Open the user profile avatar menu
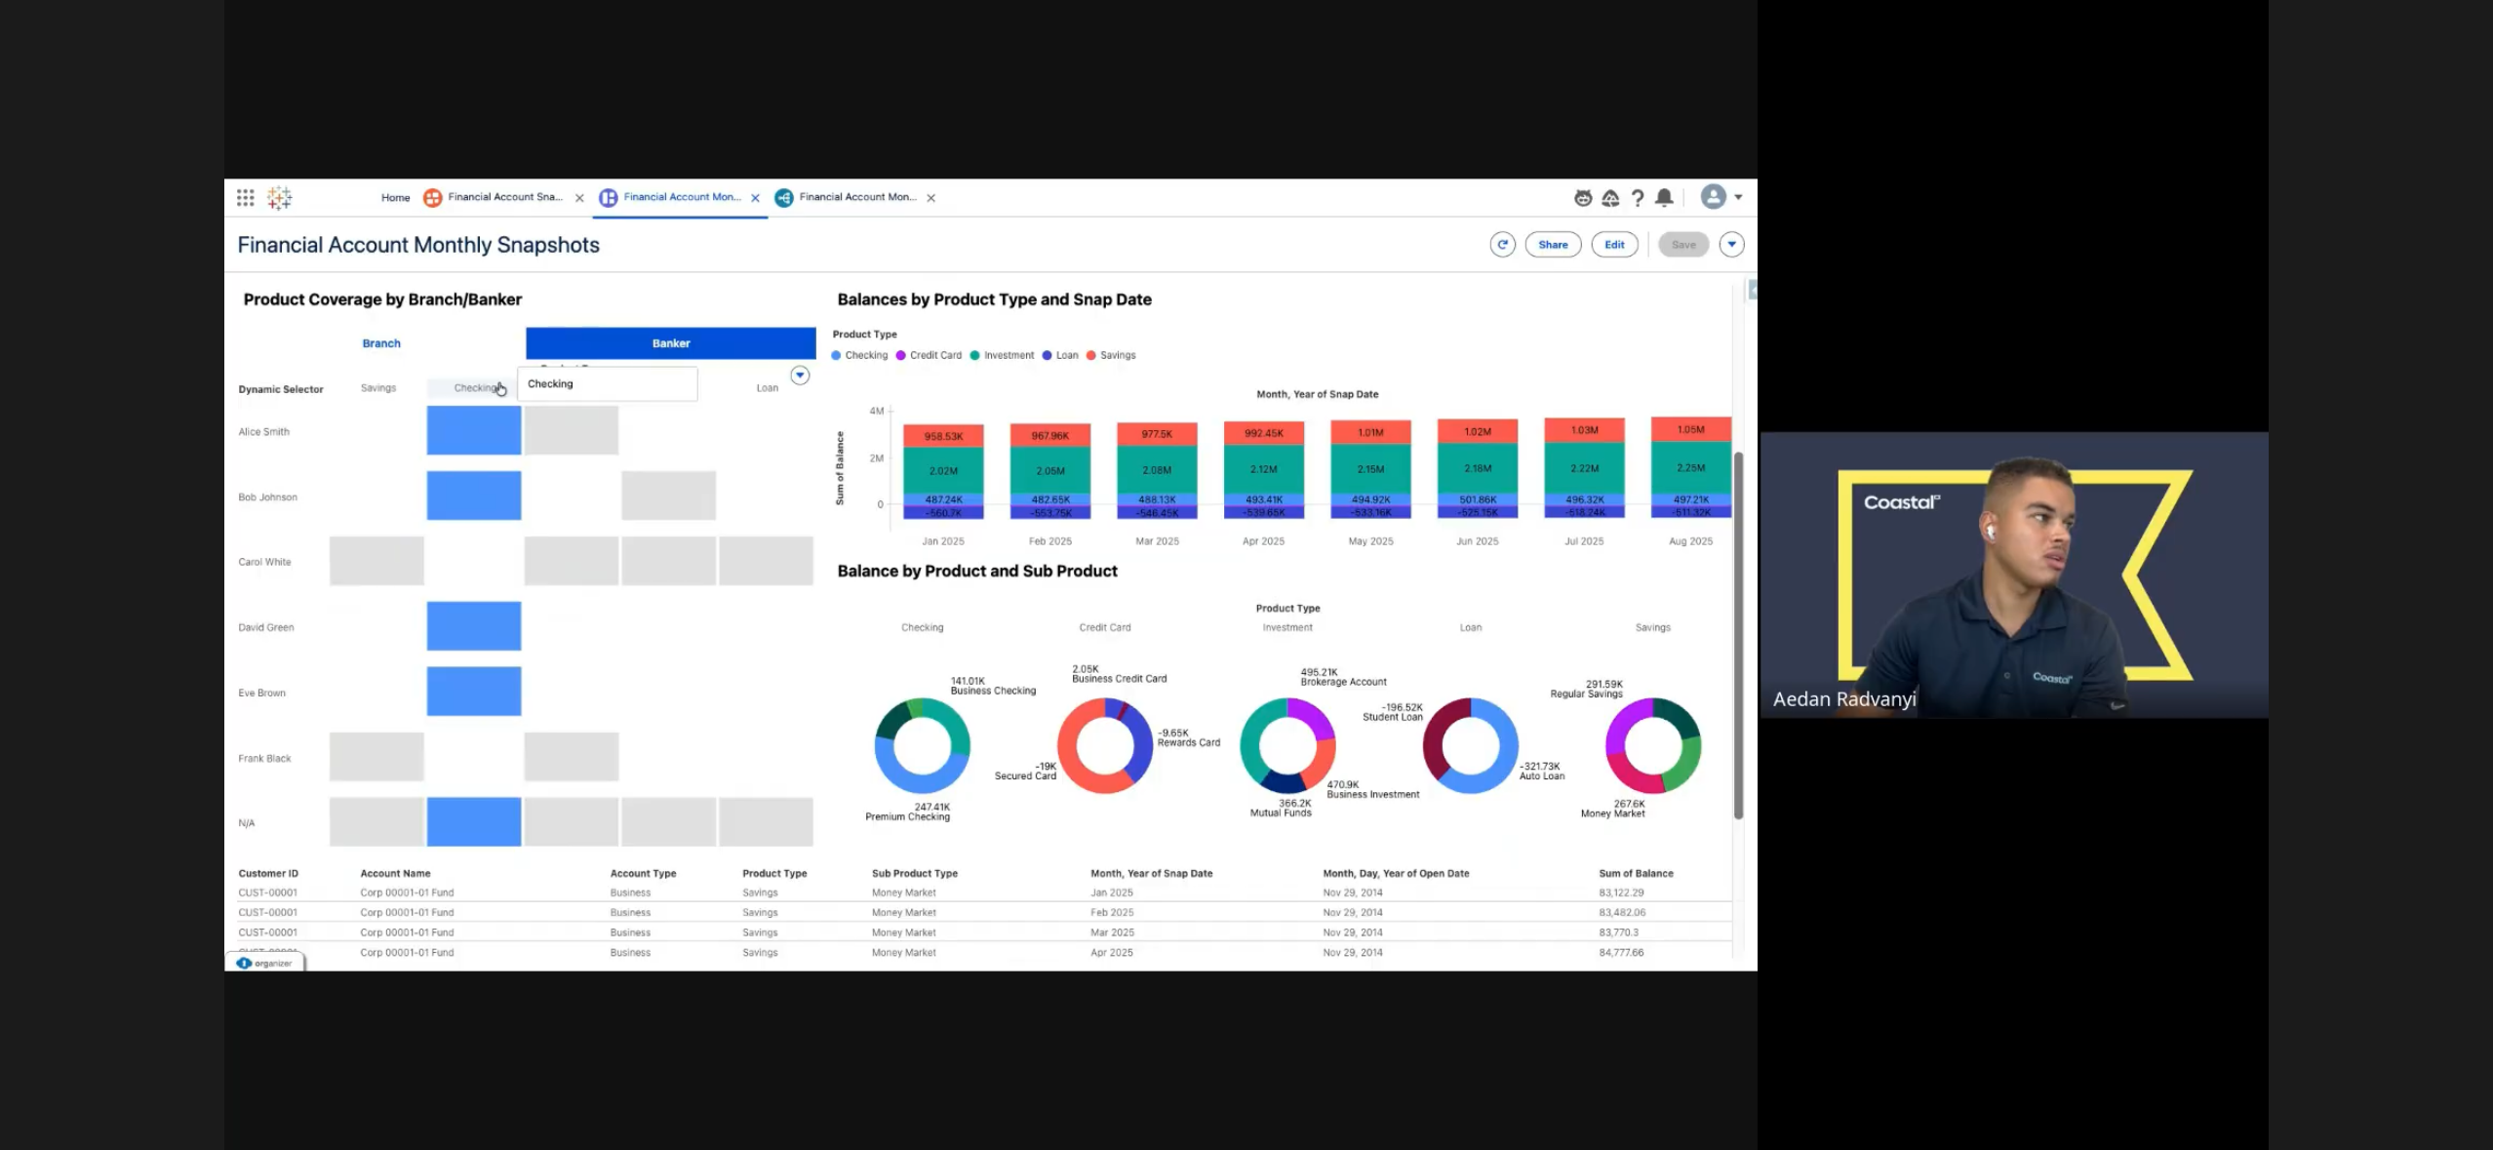 point(1714,197)
